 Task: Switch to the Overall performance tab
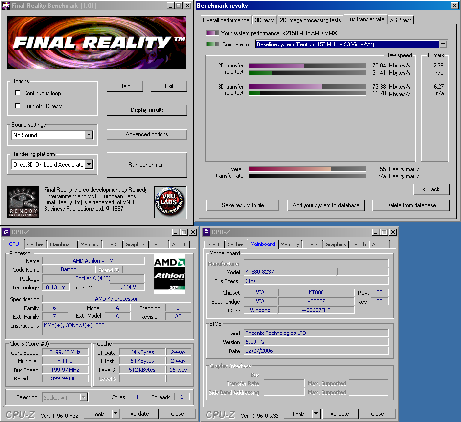pyautogui.click(x=226, y=20)
